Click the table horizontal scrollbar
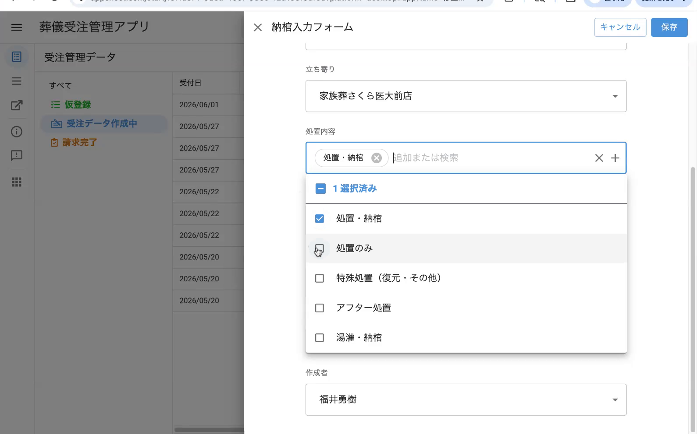This screenshot has height=434, width=697. point(210,430)
